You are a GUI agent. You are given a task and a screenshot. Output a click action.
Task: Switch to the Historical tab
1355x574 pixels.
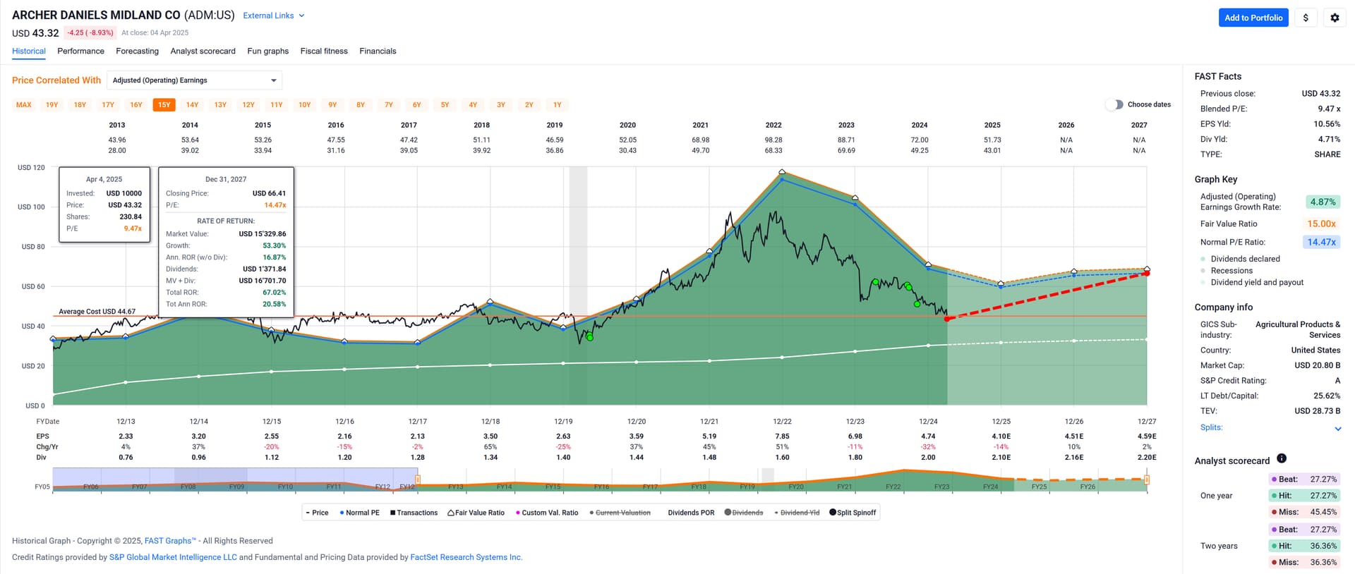coord(29,51)
